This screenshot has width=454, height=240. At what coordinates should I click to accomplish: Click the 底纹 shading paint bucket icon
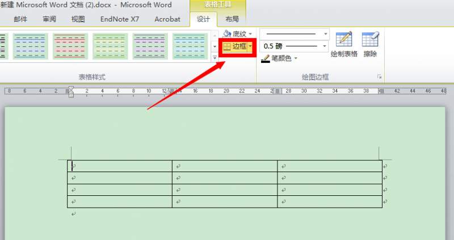pyautogui.click(x=228, y=33)
